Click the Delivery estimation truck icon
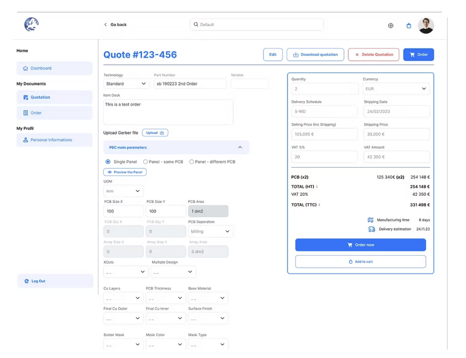This screenshot has height=358, width=466. pos(371,229)
